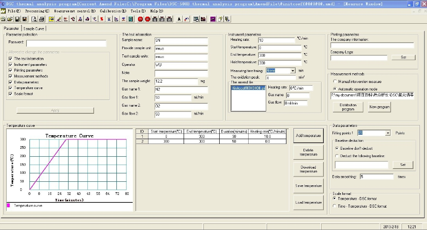
Task: Click the Data smoothing input field
Action: click(376, 176)
